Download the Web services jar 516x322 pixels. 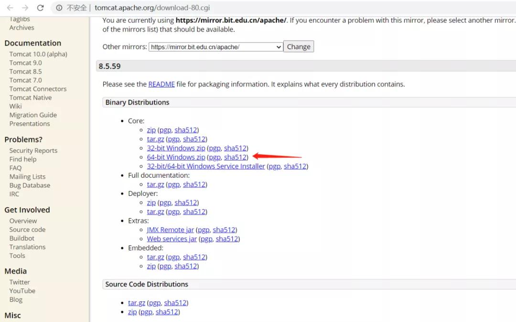(172, 239)
